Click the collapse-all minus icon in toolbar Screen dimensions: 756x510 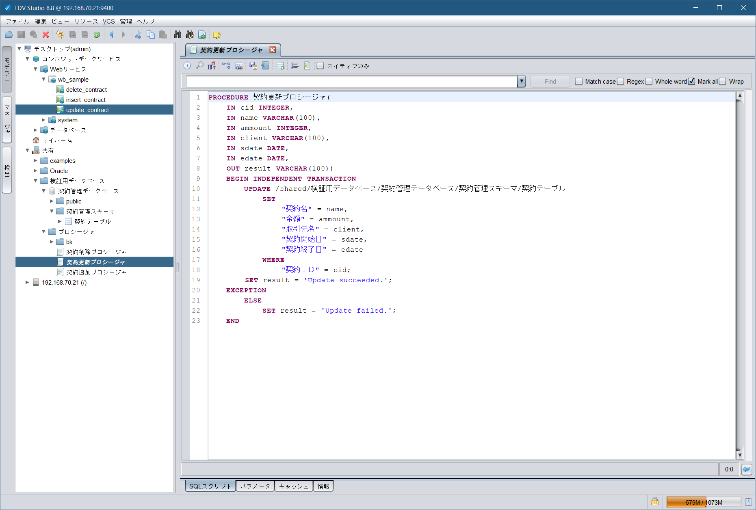click(85, 35)
